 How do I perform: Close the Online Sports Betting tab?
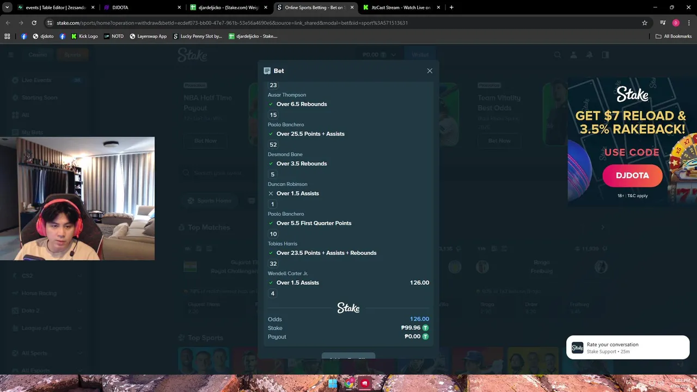352,8
